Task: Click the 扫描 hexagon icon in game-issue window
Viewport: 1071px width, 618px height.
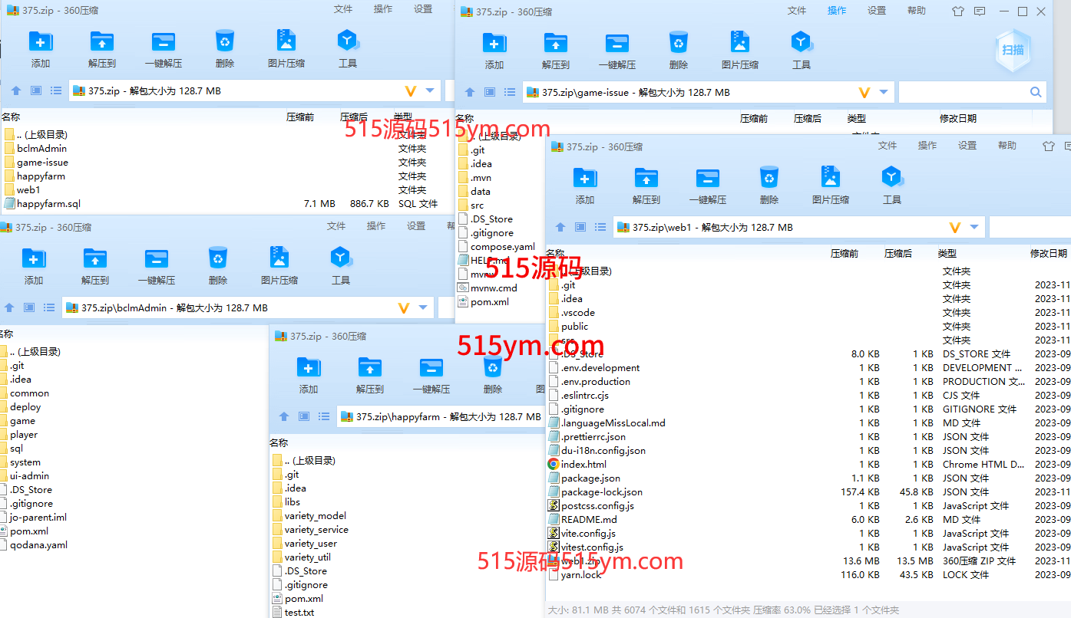Action: tap(1013, 50)
